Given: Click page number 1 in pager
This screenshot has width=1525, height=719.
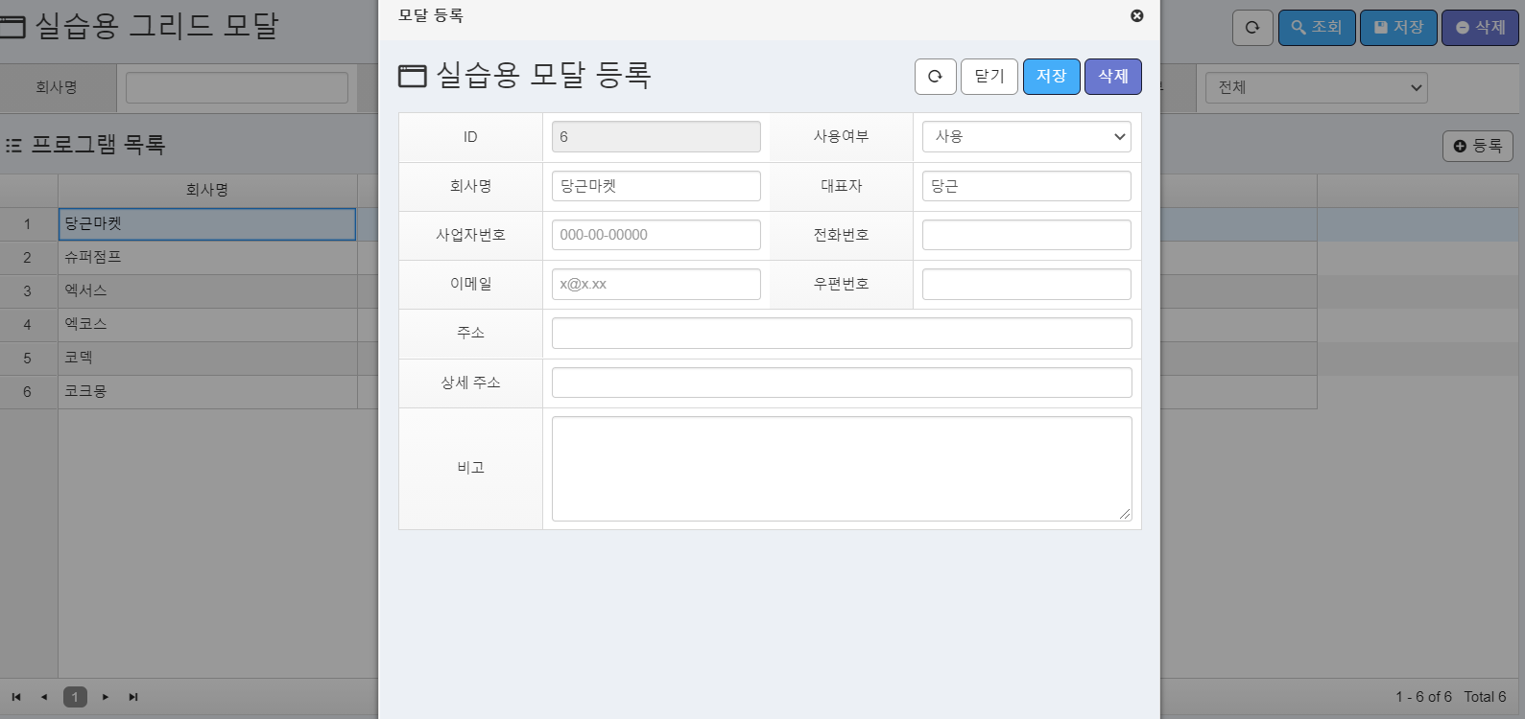Looking at the screenshot, I should (x=75, y=697).
